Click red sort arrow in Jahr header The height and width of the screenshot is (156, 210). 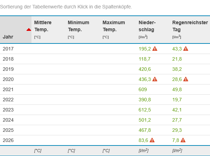click(29, 29)
